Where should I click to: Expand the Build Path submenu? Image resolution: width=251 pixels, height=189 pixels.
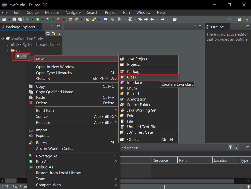coord(73,111)
